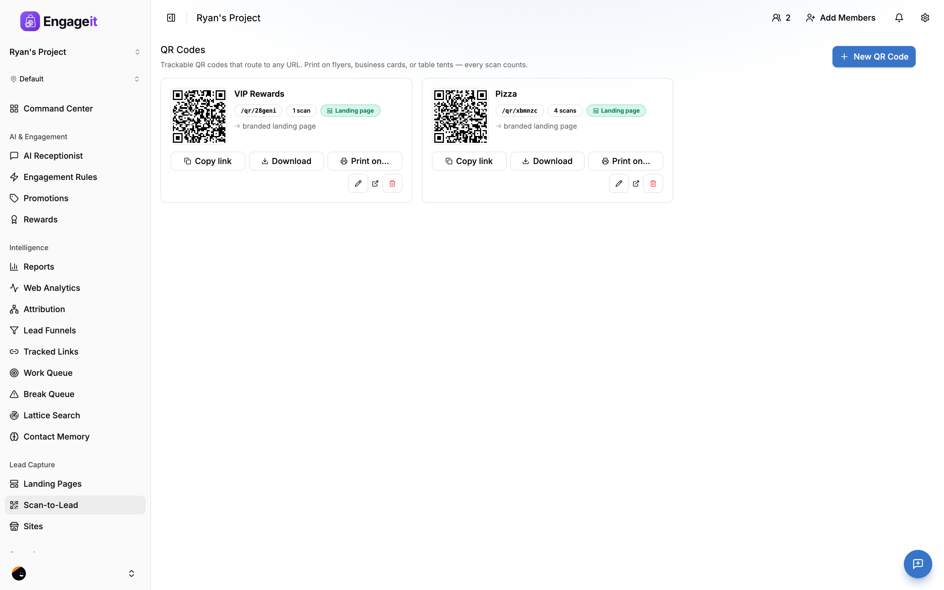Copy link for Pizza QR code
Viewport: 944px width, 590px height.
click(x=469, y=161)
